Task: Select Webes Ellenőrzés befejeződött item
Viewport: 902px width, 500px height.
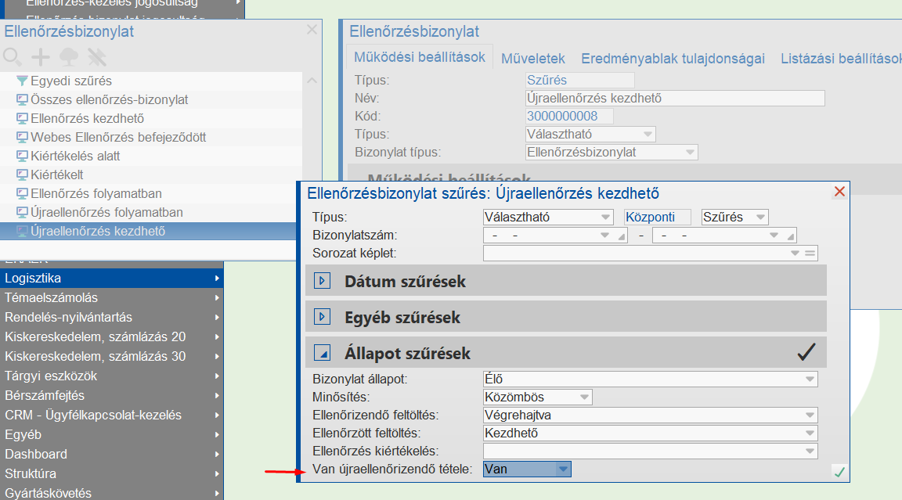Action: point(151,138)
